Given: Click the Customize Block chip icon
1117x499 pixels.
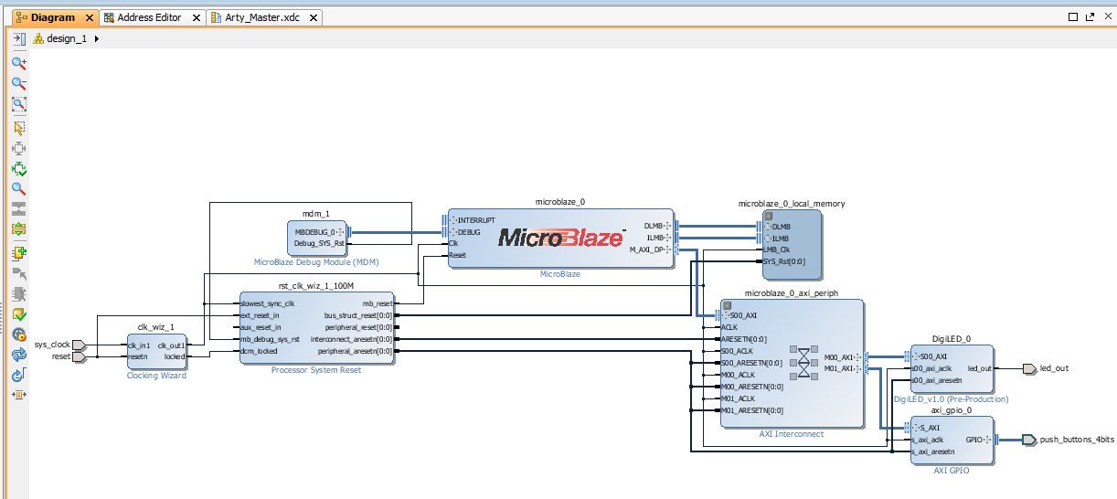Looking at the screenshot, I should pos(19,294).
